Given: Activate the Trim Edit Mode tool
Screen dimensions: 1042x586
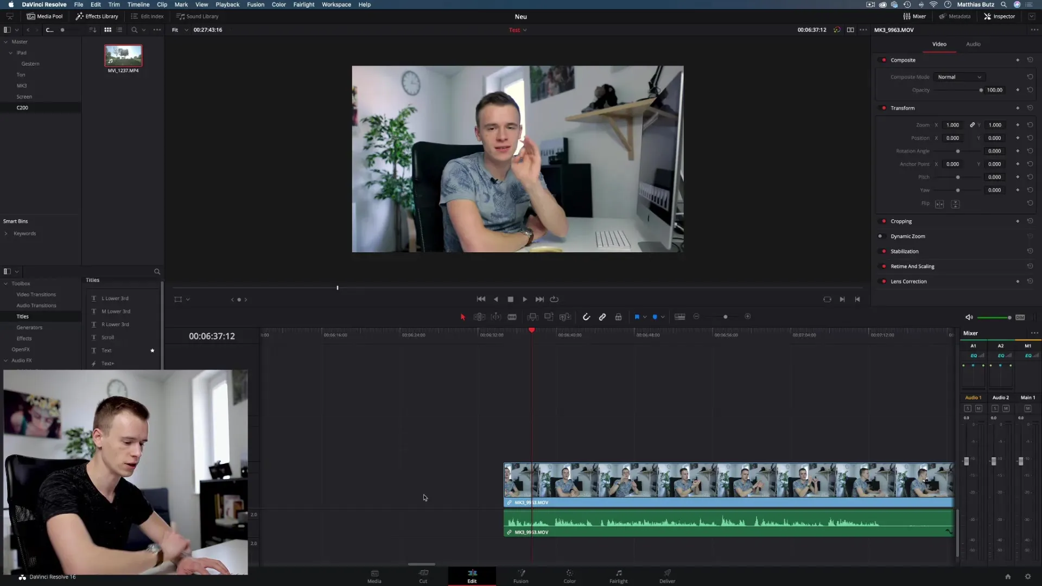Looking at the screenshot, I should click(x=479, y=317).
